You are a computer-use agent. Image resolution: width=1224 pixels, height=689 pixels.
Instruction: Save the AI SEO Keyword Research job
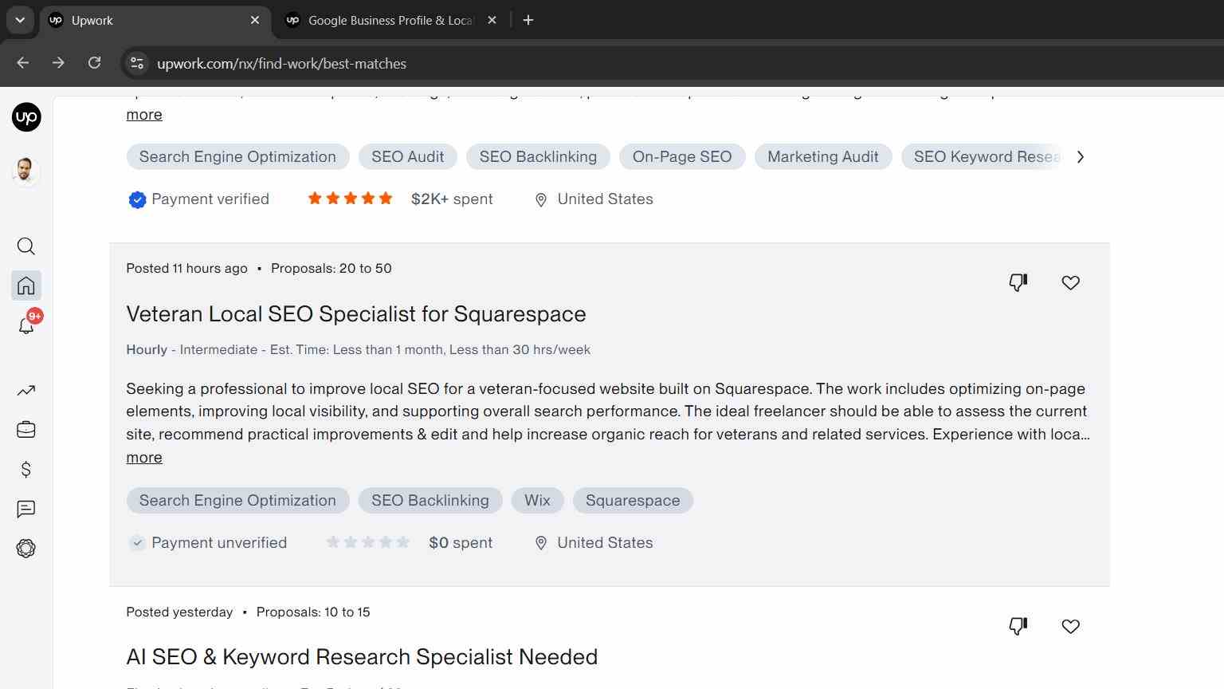point(1070,626)
